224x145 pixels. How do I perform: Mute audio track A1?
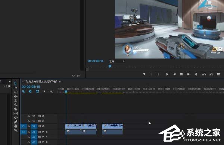click(x=43, y=132)
